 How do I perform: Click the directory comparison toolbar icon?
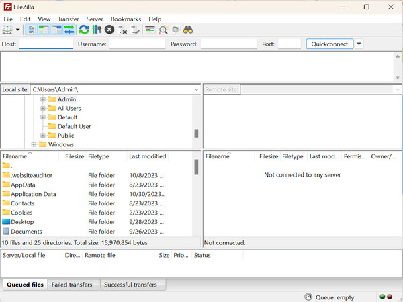click(x=163, y=30)
